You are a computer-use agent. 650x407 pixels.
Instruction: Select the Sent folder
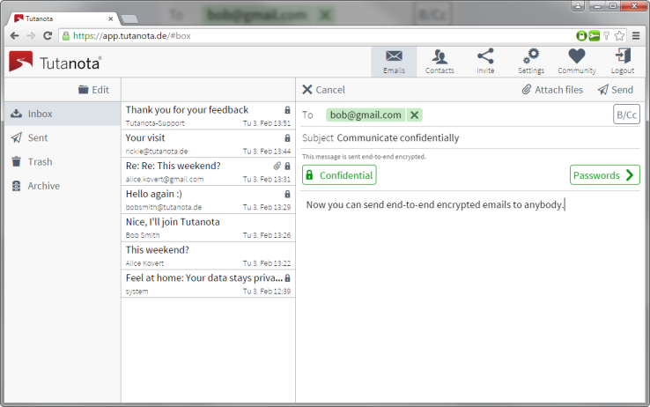coord(63,138)
